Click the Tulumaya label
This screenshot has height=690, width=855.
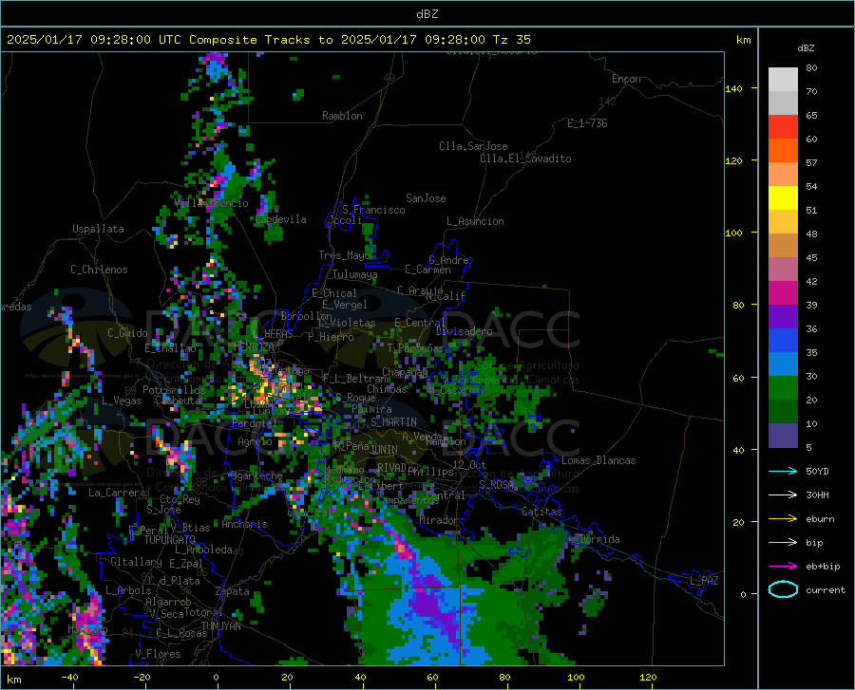pos(355,274)
